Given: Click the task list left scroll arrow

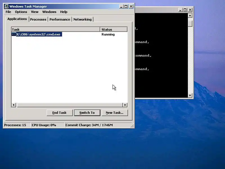Looking at the screenshot, I should coord(13,105).
